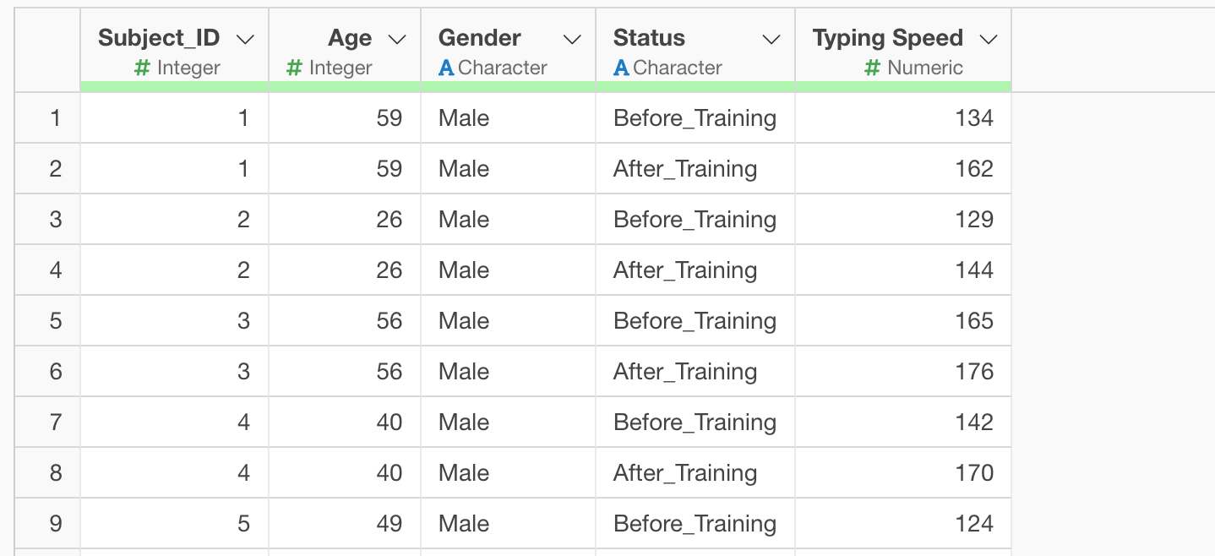
Task: Select row number 5
Action: 56,320
